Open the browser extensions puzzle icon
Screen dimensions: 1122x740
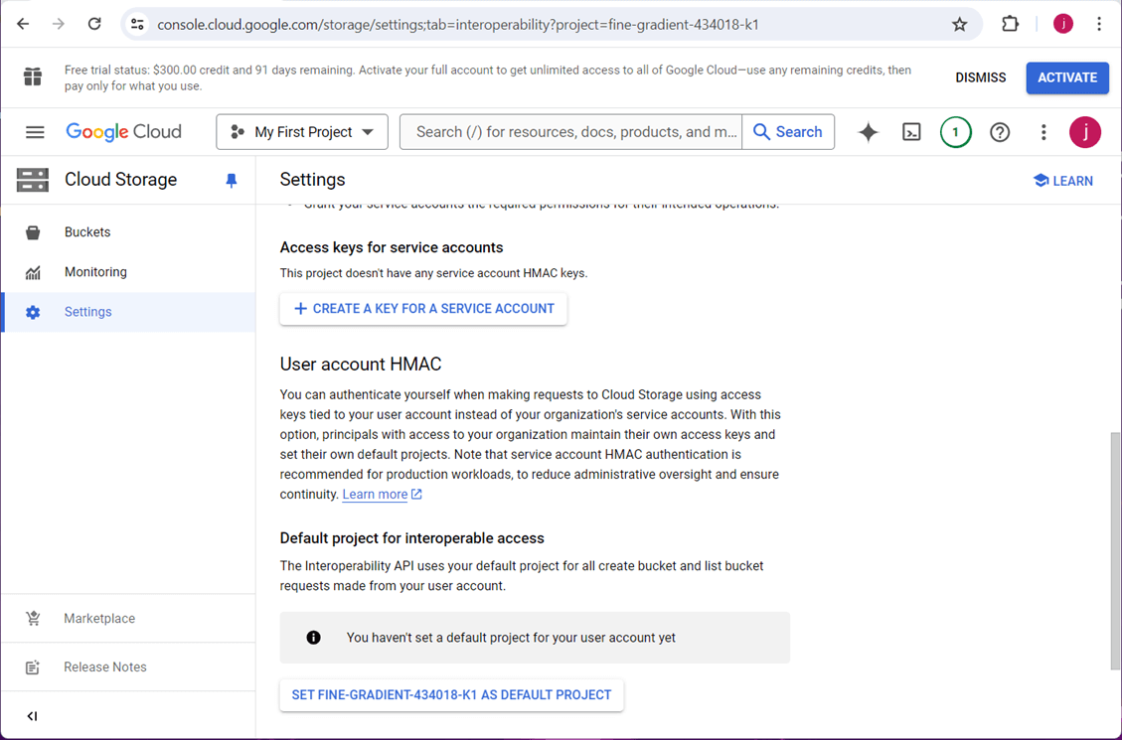1010,25
